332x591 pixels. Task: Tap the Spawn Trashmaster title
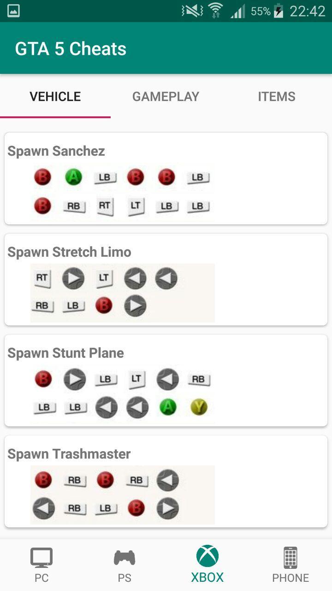click(69, 454)
